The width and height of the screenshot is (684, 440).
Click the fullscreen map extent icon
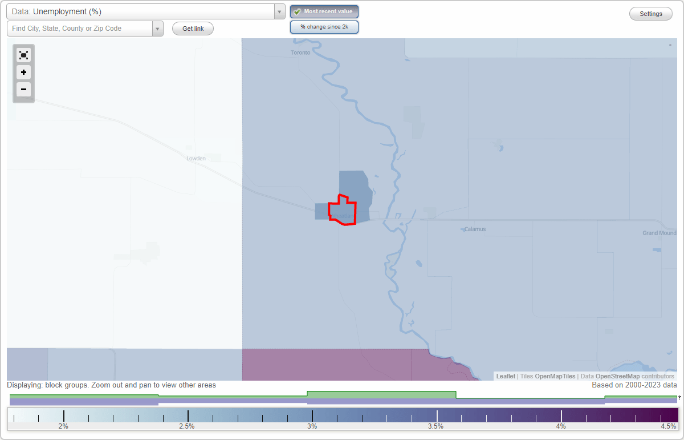click(x=23, y=55)
